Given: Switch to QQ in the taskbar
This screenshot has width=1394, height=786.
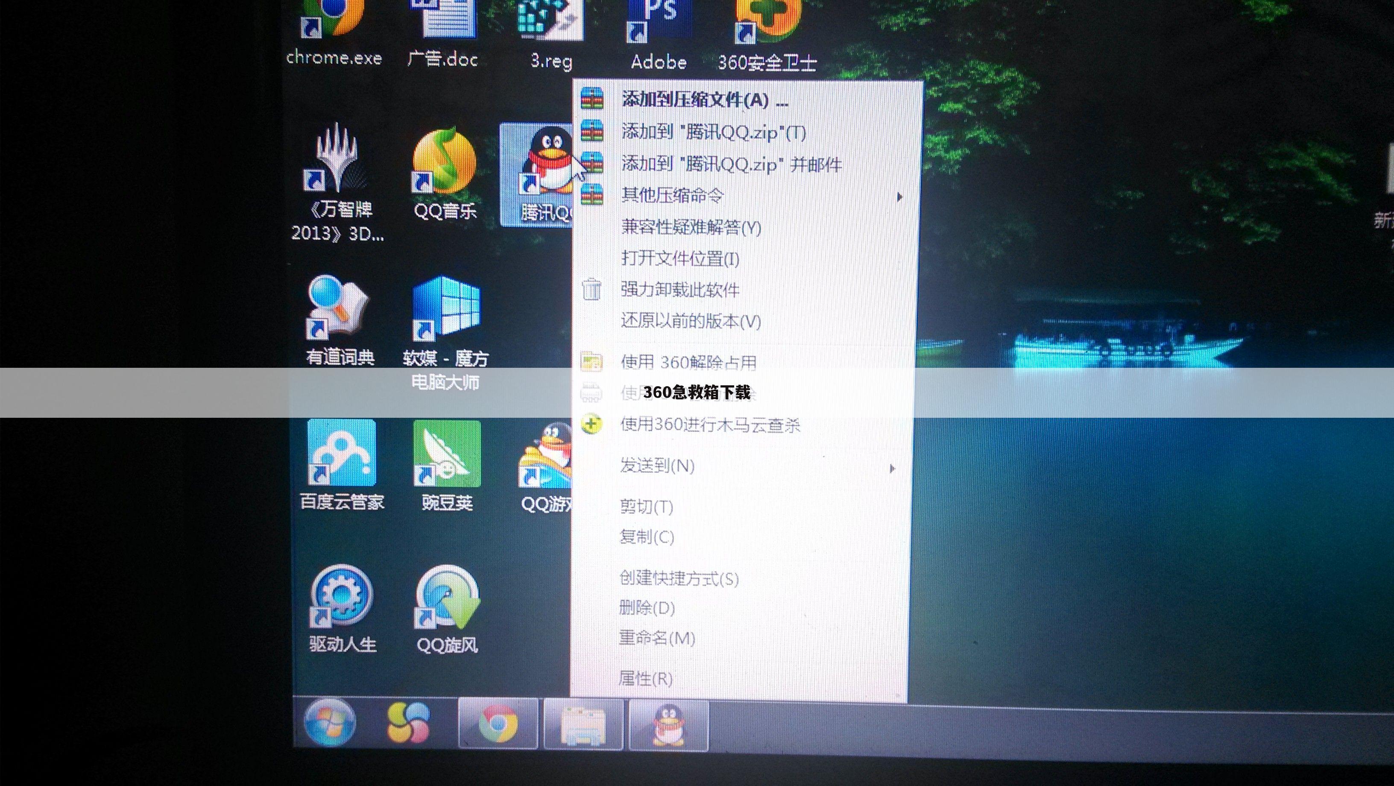Looking at the screenshot, I should click(669, 725).
